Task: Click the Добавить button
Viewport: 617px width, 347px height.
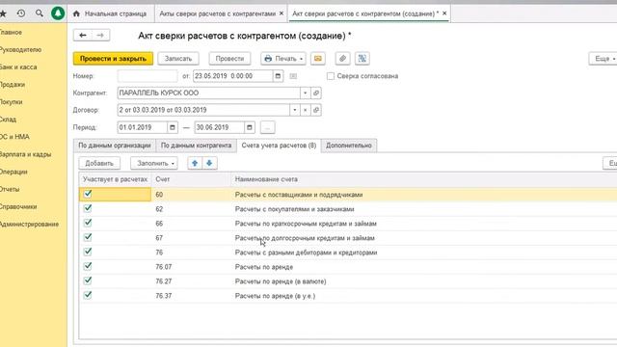Action: tap(99, 163)
